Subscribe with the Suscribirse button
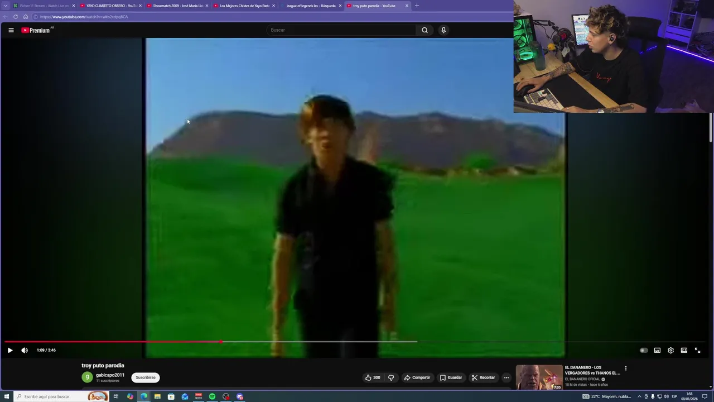This screenshot has width=714, height=402. click(x=146, y=377)
